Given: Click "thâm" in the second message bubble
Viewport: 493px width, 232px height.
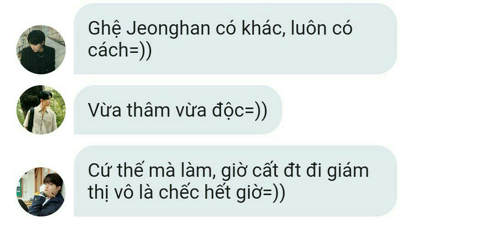Looking at the screenshot, I should tap(149, 110).
